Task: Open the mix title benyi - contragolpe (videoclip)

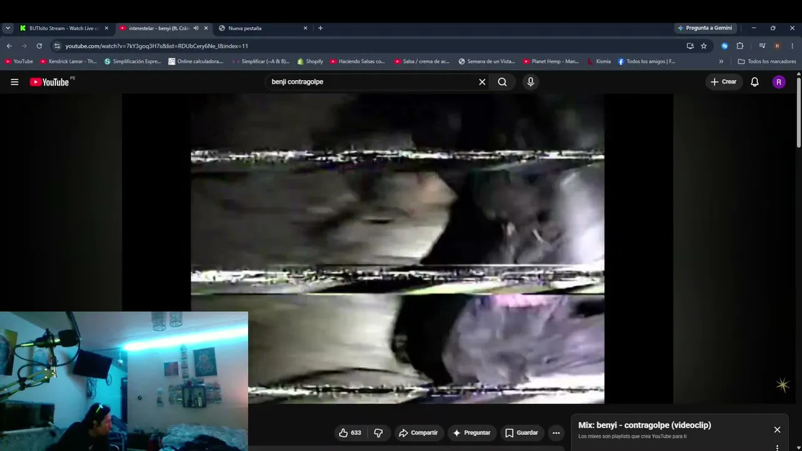Action: pos(645,425)
